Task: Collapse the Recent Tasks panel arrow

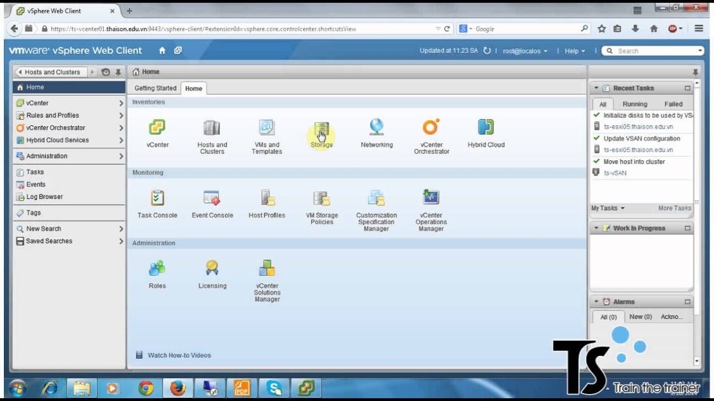Action: tap(596, 88)
